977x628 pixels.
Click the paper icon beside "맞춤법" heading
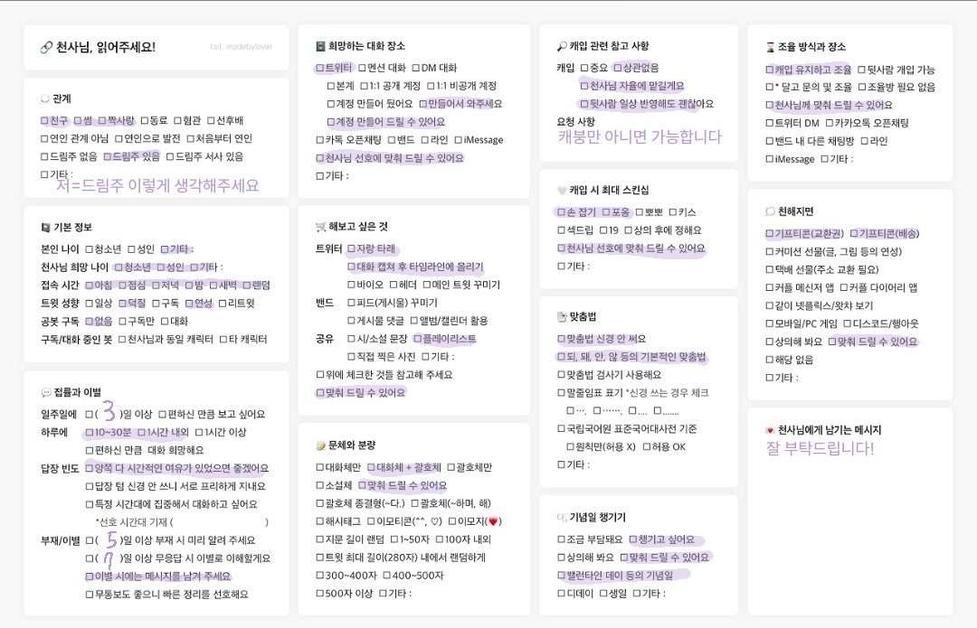pos(562,317)
